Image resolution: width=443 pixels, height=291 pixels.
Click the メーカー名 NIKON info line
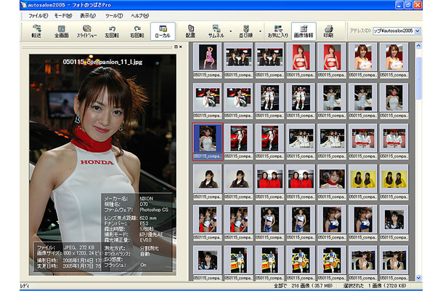pyautogui.click(x=129, y=199)
